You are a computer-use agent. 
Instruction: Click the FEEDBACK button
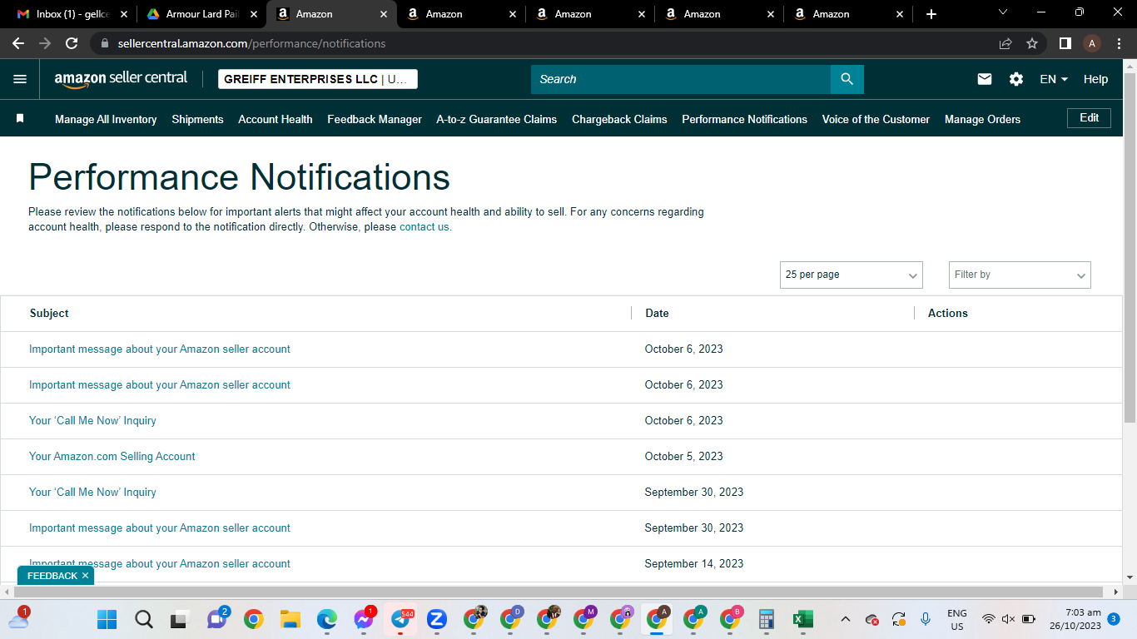[52, 576]
